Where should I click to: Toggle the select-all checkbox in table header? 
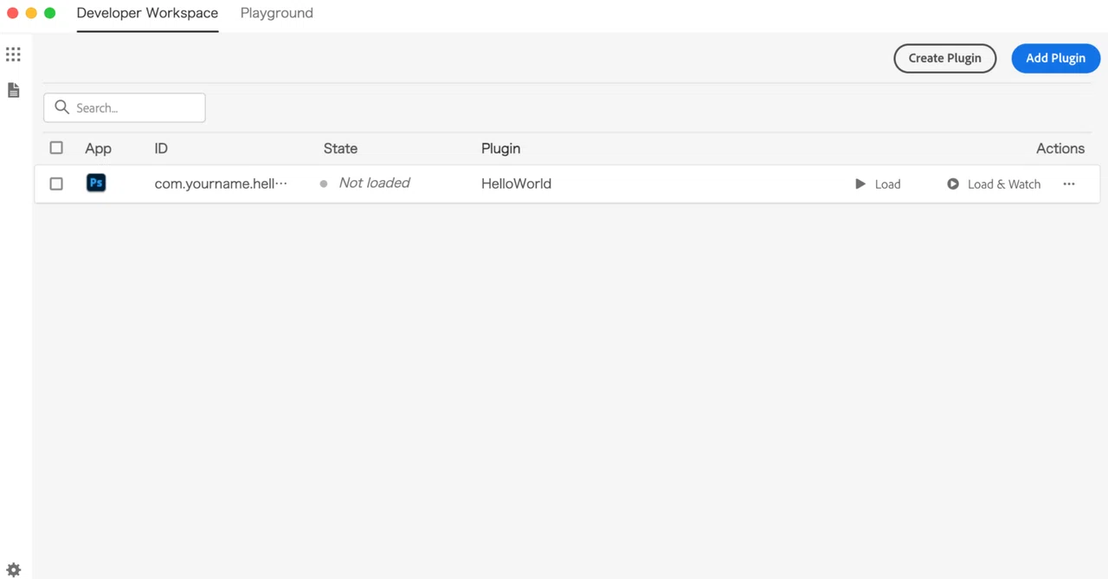coord(56,148)
